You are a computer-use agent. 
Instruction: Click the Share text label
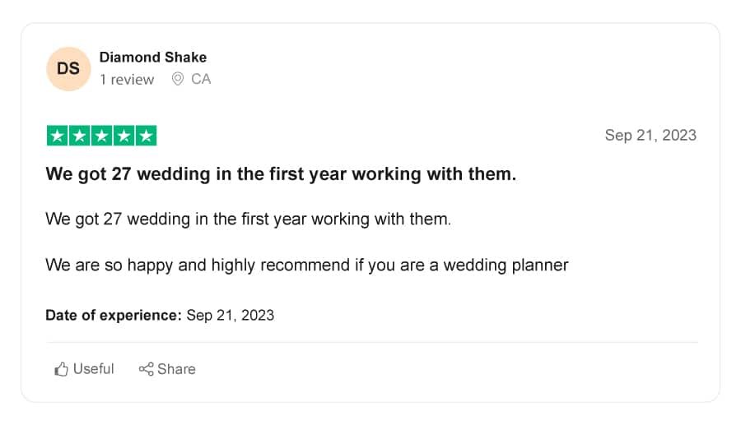176,369
